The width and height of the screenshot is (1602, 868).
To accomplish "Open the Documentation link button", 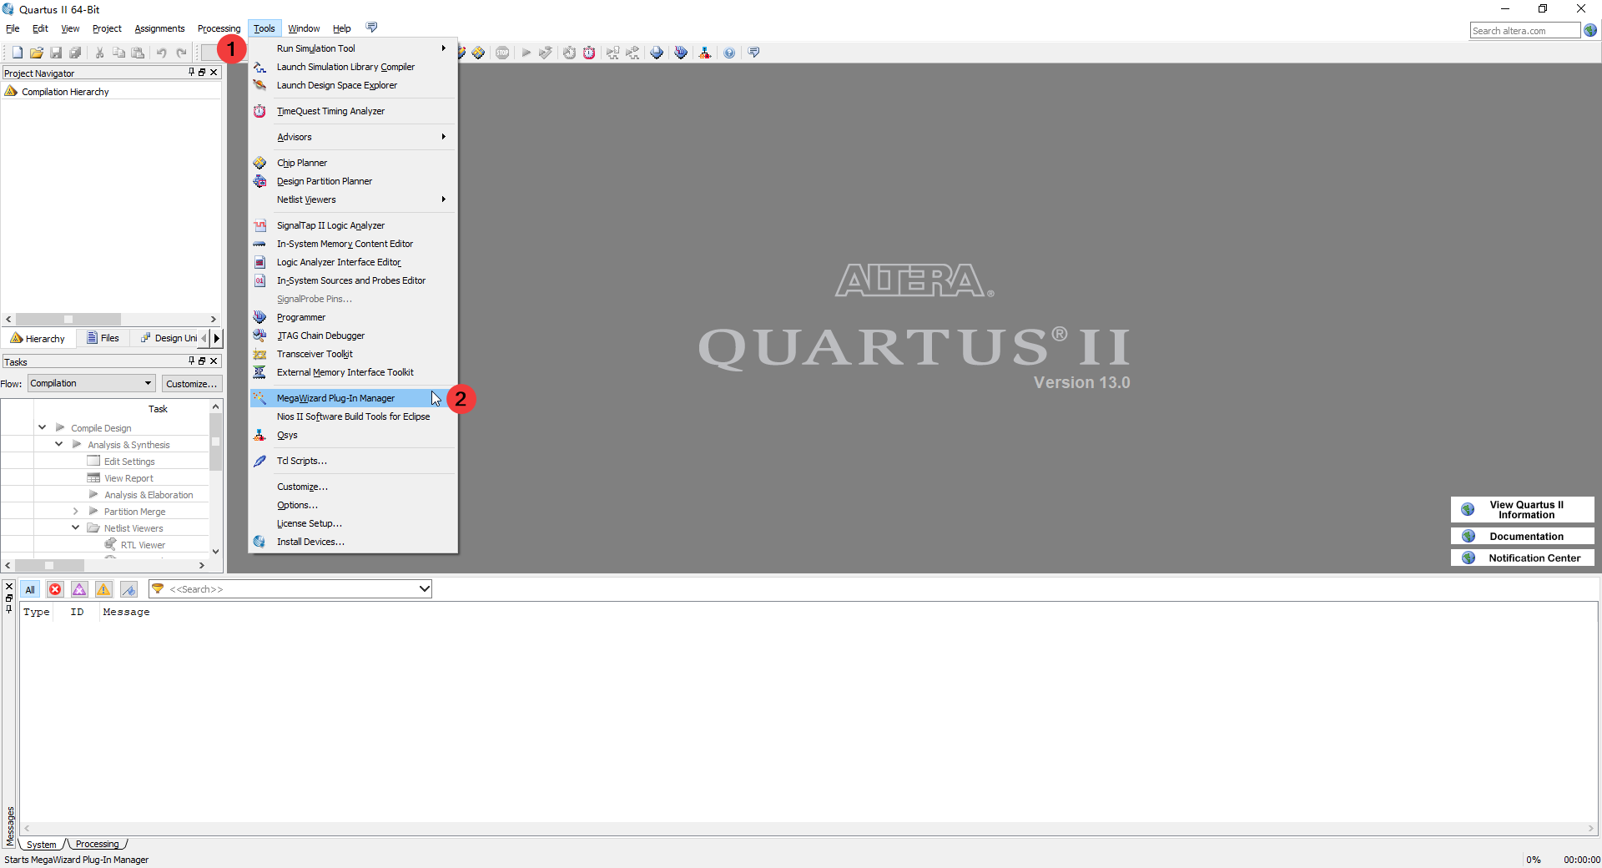I will click(1522, 536).
